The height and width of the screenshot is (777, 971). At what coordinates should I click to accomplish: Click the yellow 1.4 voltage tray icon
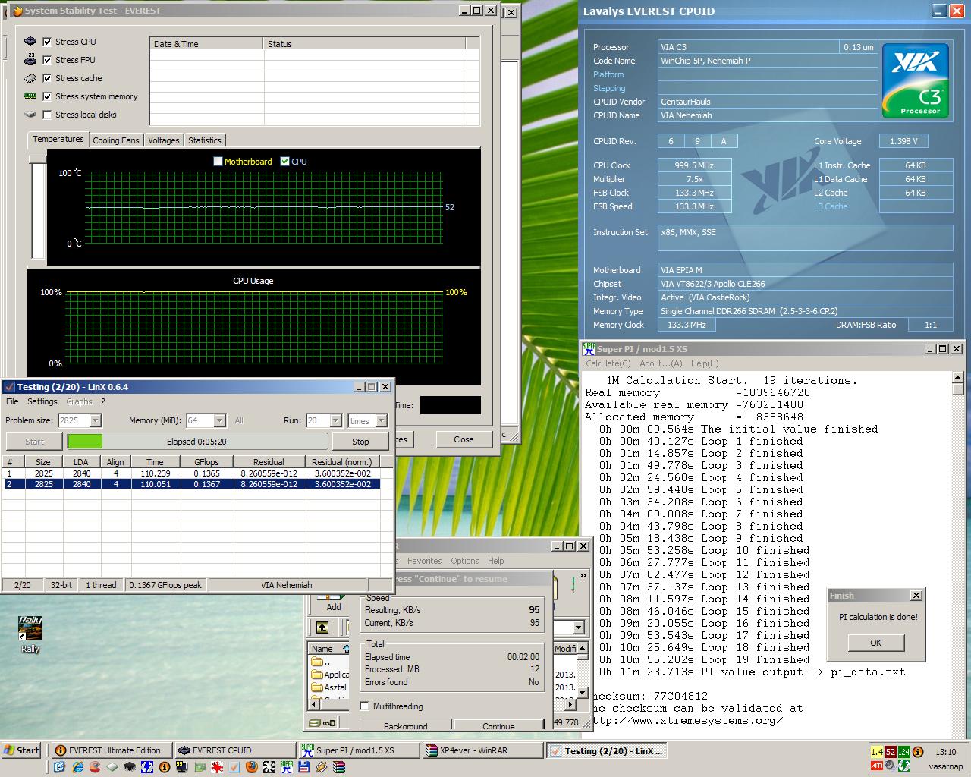[x=877, y=752]
